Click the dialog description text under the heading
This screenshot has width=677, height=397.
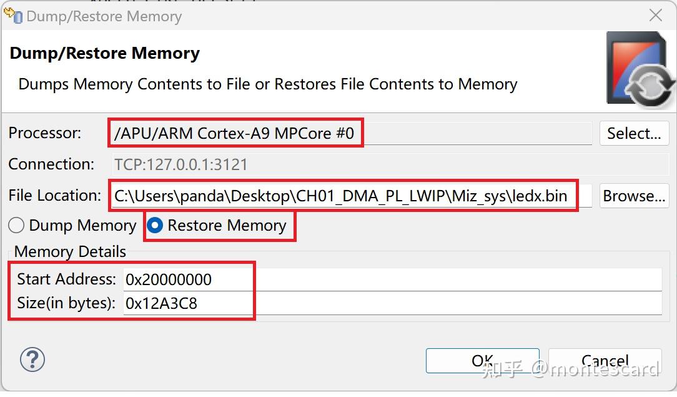(267, 84)
